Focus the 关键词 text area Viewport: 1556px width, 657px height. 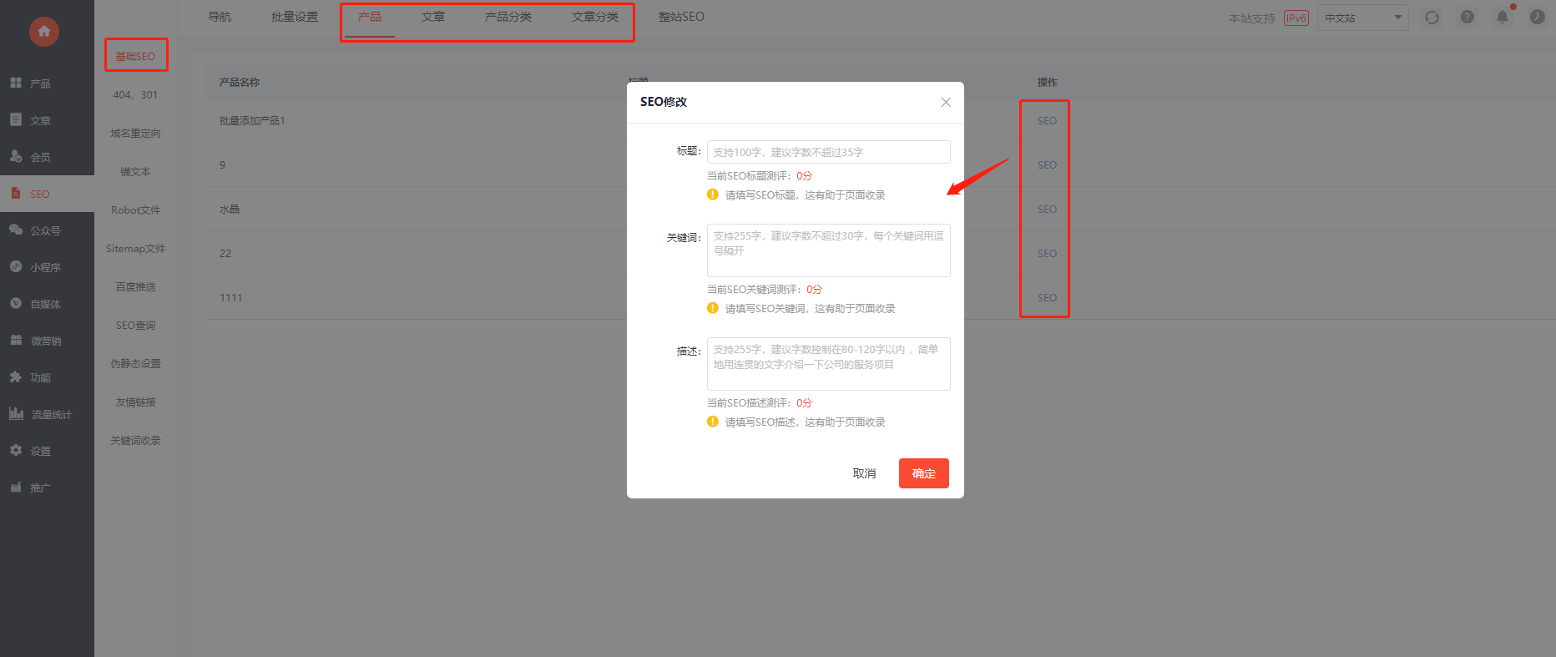[829, 250]
